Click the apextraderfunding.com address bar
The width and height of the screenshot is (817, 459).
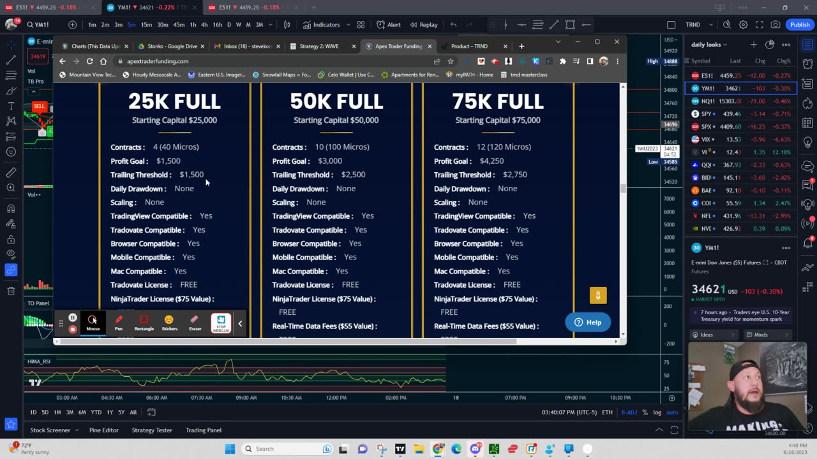click(x=274, y=61)
